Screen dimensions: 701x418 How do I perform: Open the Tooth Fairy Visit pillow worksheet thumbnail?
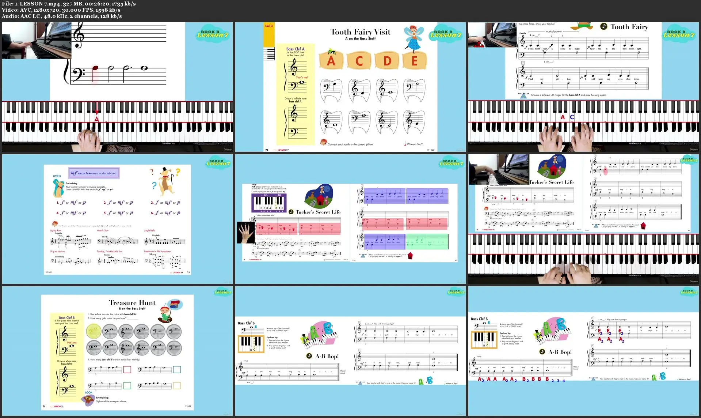[x=350, y=87]
